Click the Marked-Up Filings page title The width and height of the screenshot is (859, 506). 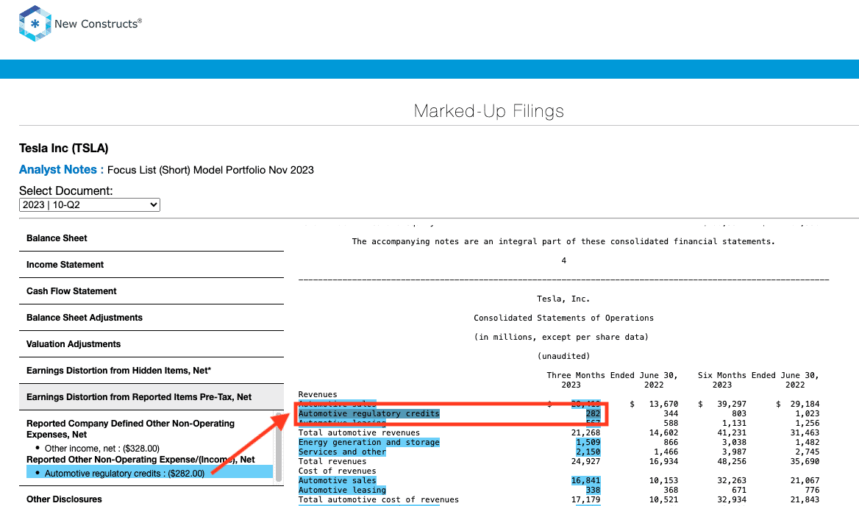coord(488,111)
